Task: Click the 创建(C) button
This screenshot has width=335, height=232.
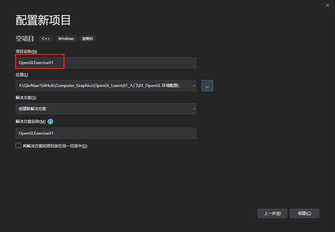Action: coord(304,213)
